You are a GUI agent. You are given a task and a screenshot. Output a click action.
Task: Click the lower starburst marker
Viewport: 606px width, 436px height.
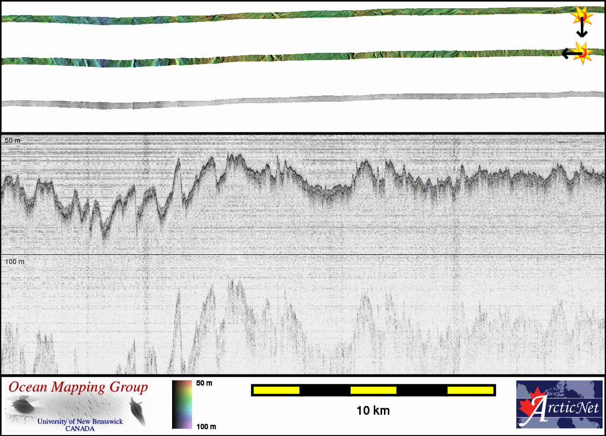pyautogui.click(x=582, y=51)
